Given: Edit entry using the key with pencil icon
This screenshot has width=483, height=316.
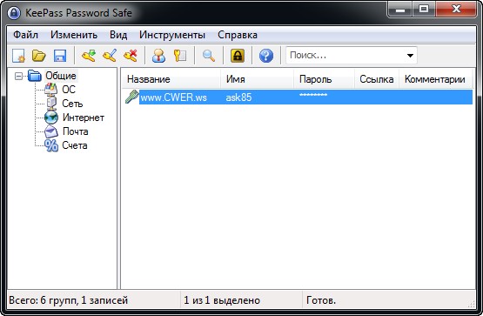Looking at the screenshot, I should [110, 56].
